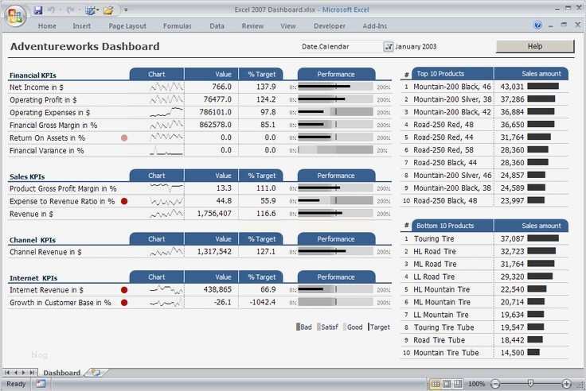Switch to Page Layout view in status bar
The width and height of the screenshot is (586, 391).
pos(447,384)
